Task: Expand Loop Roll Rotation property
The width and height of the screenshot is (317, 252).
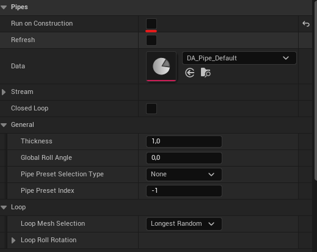Action: [13, 240]
